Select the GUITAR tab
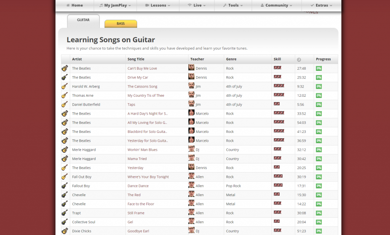The width and height of the screenshot is (390, 235). [x=83, y=21]
